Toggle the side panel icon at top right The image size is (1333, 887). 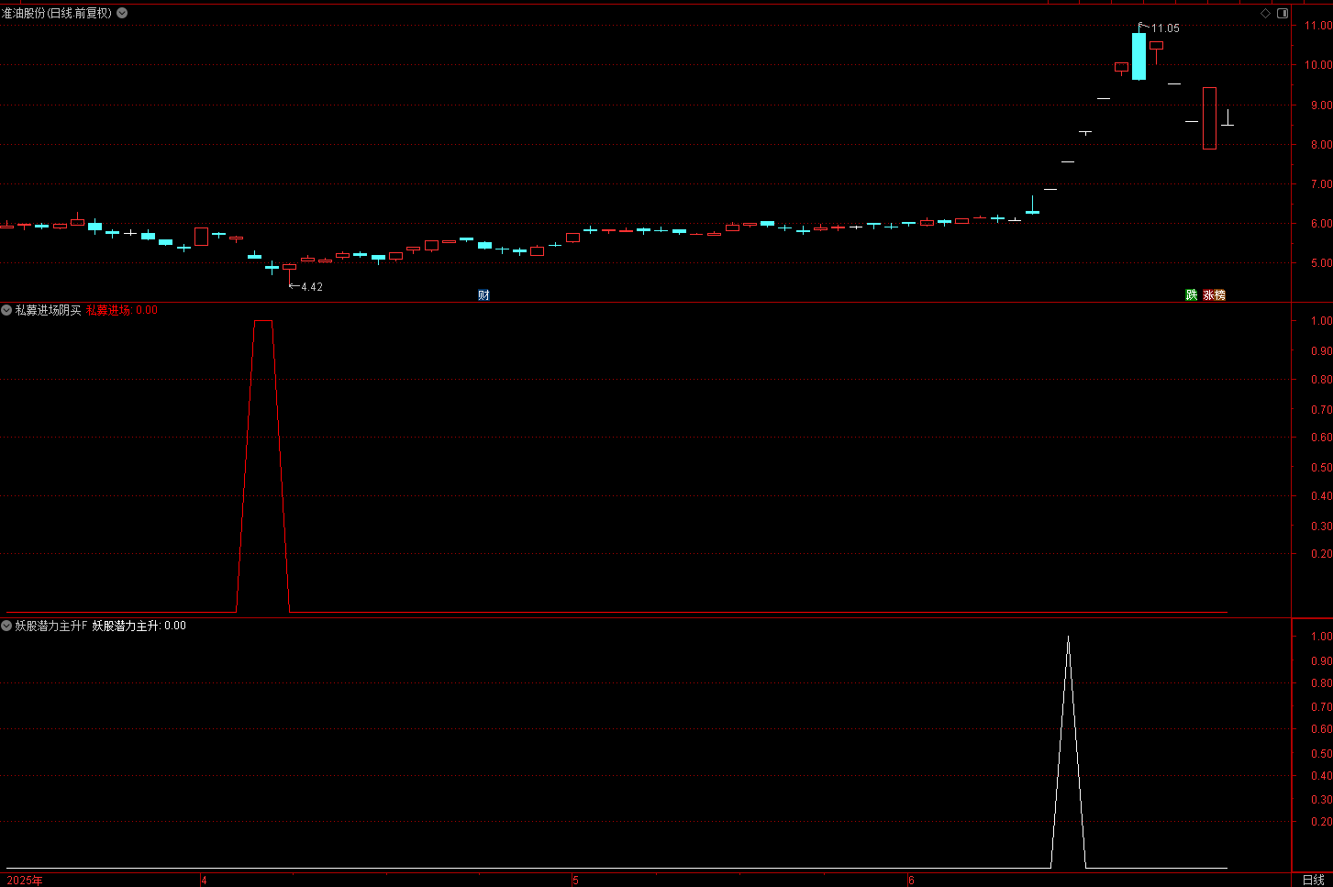point(1283,13)
